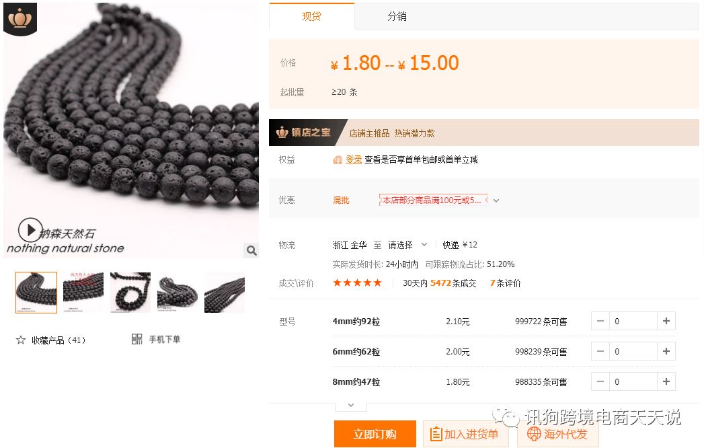The height and width of the screenshot is (448, 704).
Task: Click 加入进货单 add to purchase list
Action: click(x=465, y=434)
